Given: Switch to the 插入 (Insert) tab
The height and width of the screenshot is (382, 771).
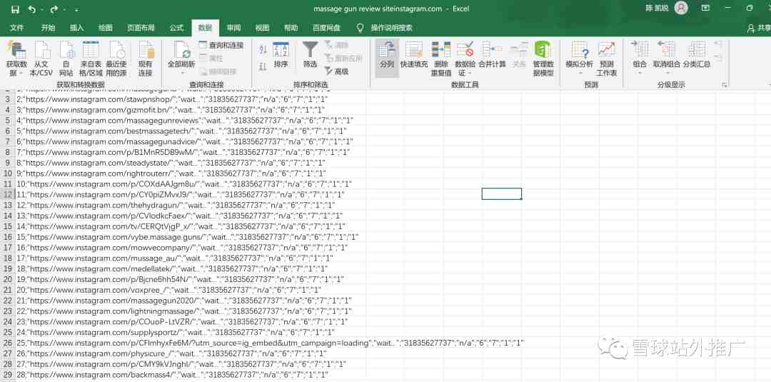Looking at the screenshot, I should [76, 28].
